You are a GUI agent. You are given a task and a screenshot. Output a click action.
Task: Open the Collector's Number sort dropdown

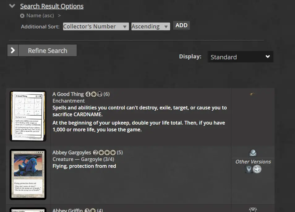pyautogui.click(x=96, y=27)
